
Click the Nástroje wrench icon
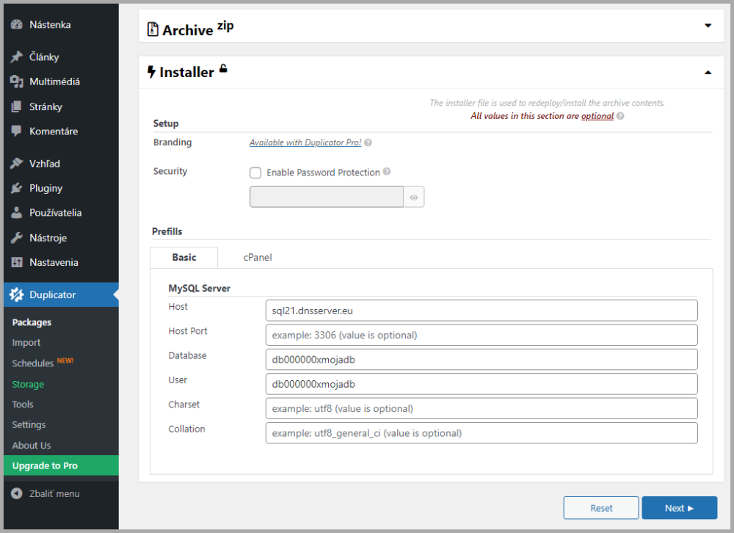pyautogui.click(x=16, y=238)
